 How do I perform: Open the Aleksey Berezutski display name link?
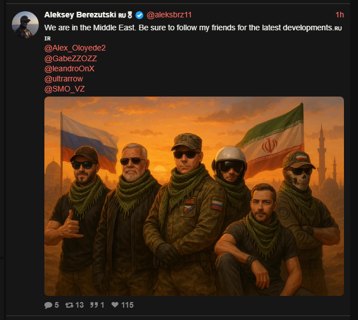click(80, 15)
